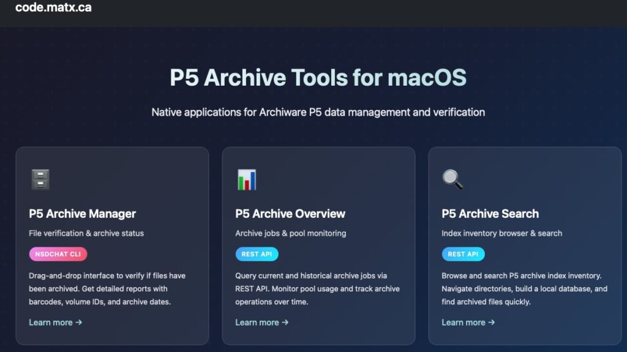Click the Native applications subtitle text
The image size is (627, 352).
(x=318, y=112)
